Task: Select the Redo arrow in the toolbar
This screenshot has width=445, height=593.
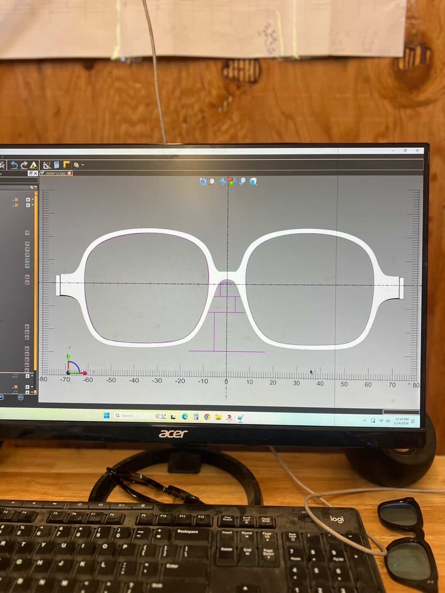Action: tap(24, 165)
